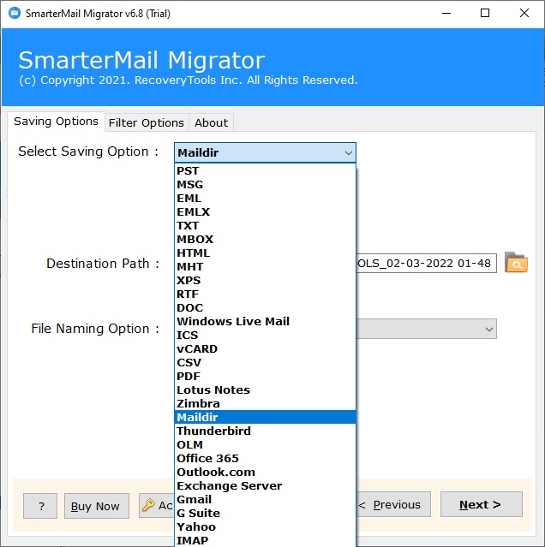
Task: Click the Buy Now button
Action: (x=96, y=506)
